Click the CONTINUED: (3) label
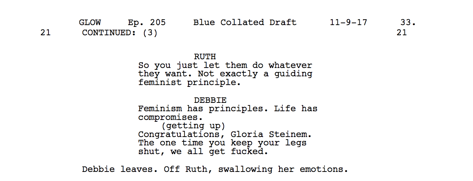 120,33
